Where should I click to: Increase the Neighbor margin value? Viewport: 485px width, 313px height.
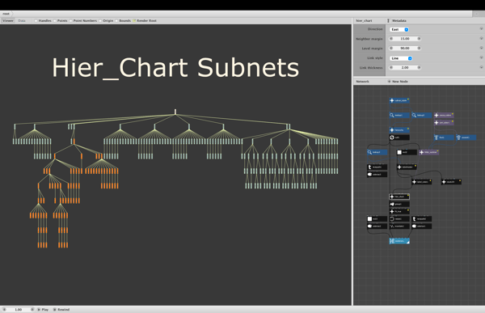pyautogui.click(x=419, y=39)
